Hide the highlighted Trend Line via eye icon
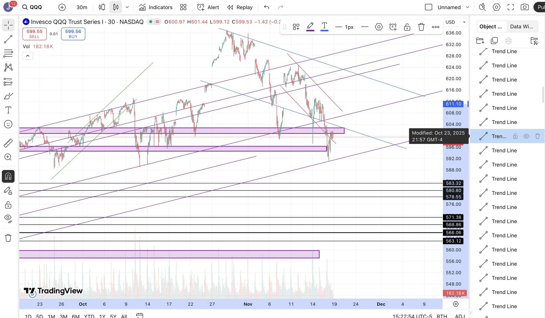This screenshot has height=318, width=545. 526,136
